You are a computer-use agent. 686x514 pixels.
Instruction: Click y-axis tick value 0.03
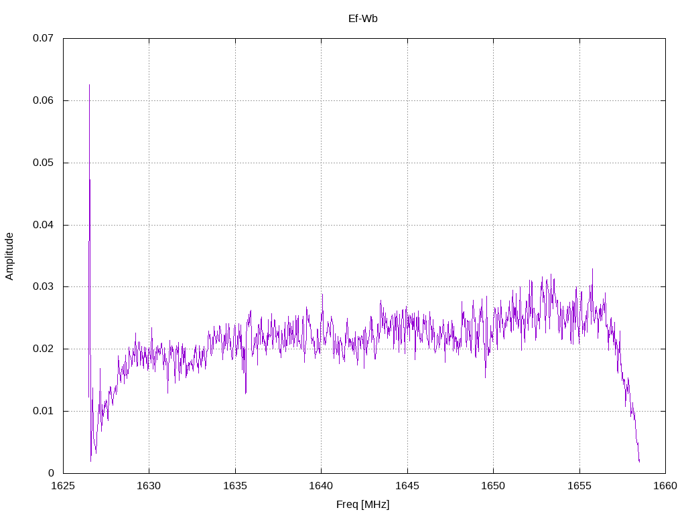click(x=43, y=286)
